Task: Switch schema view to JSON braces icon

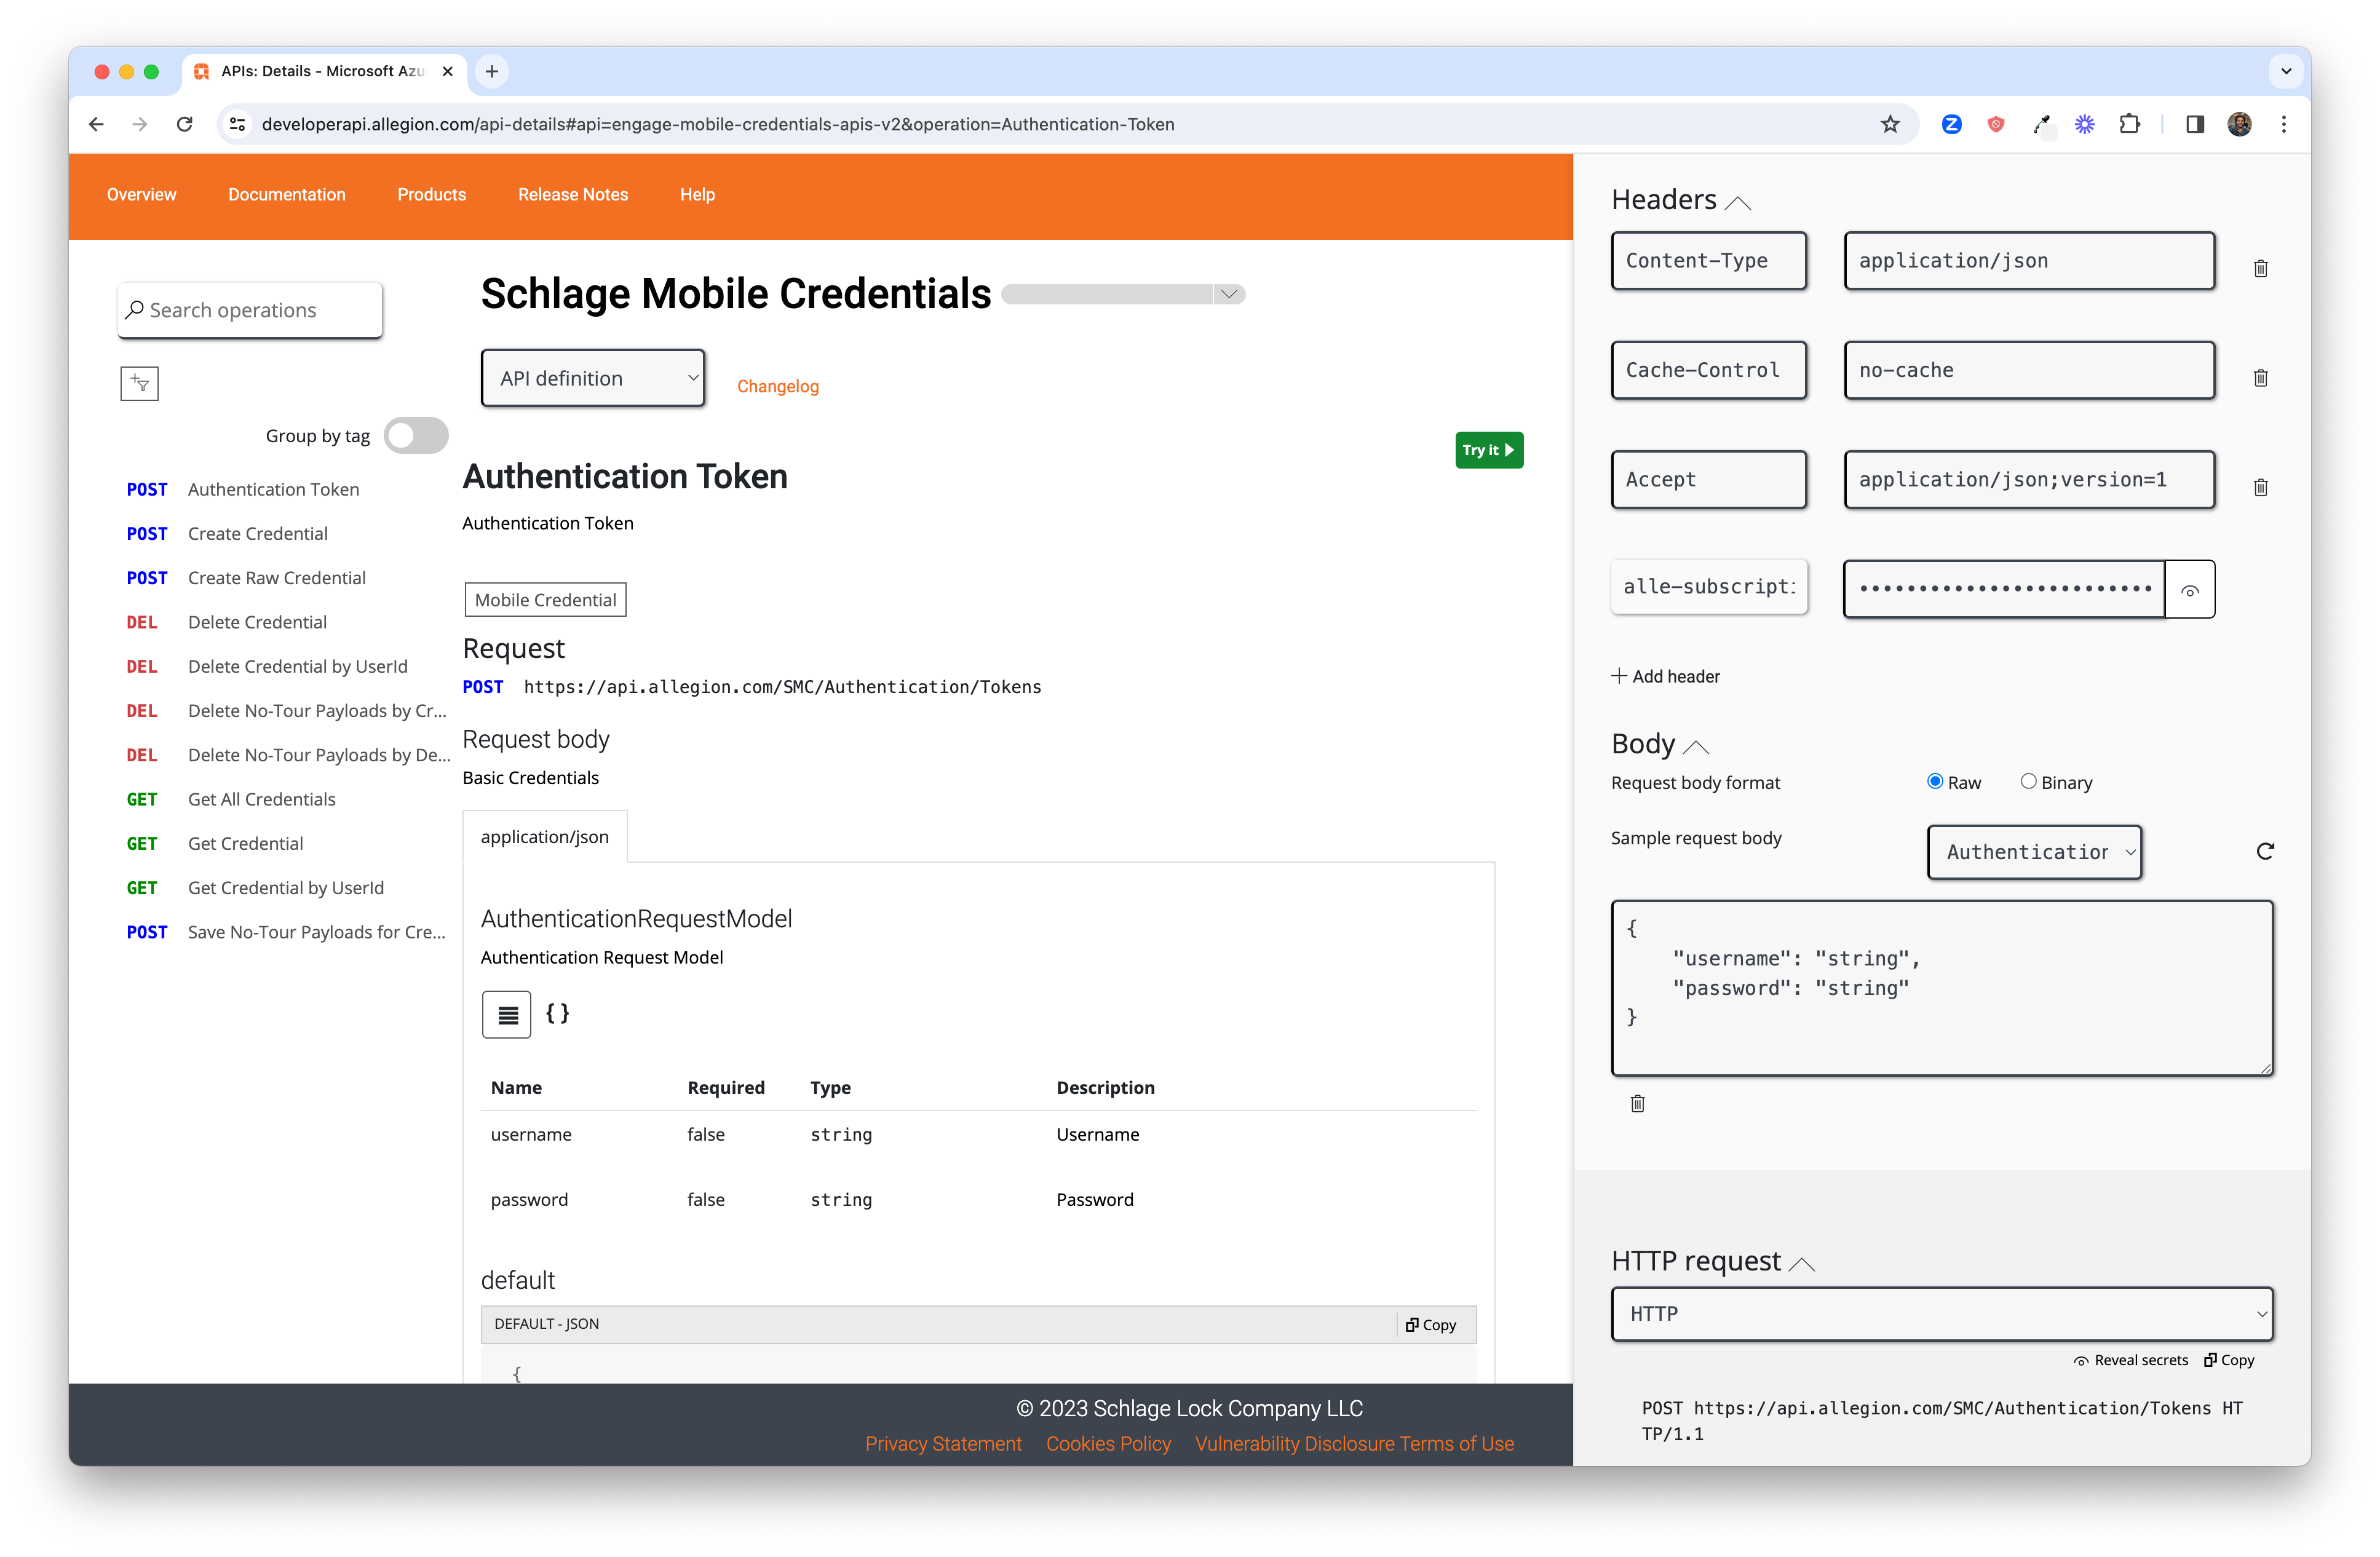Action: point(557,1013)
